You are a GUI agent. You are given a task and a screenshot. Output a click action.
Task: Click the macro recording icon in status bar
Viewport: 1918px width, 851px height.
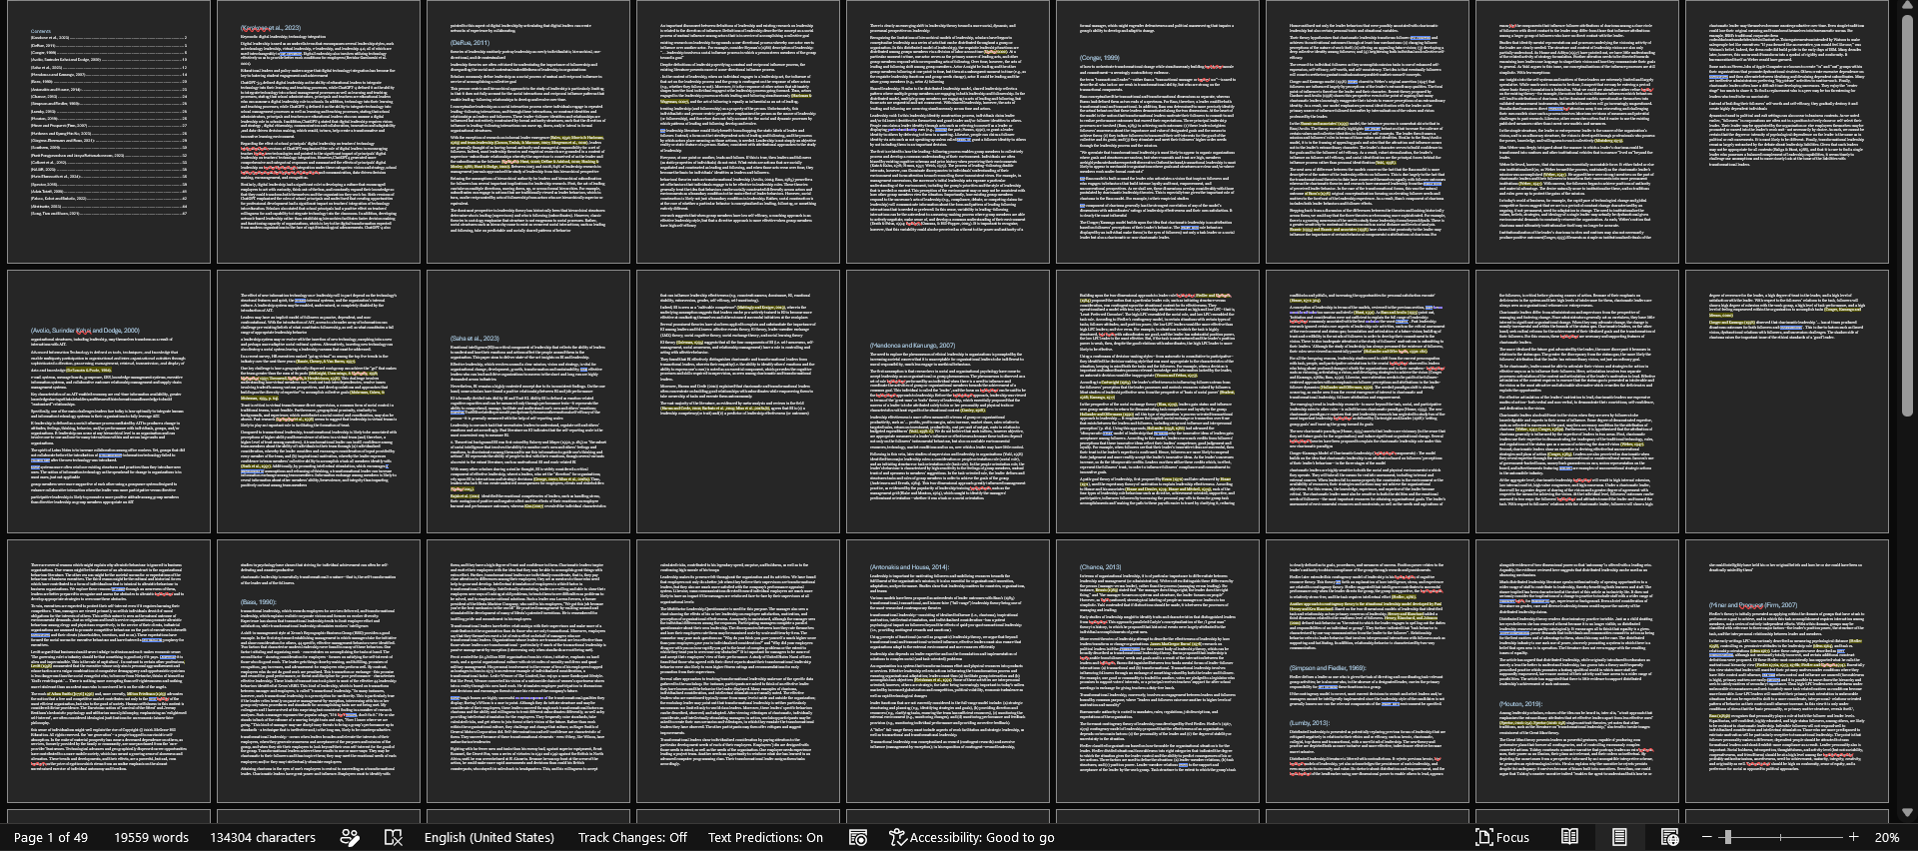[x=857, y=837]
